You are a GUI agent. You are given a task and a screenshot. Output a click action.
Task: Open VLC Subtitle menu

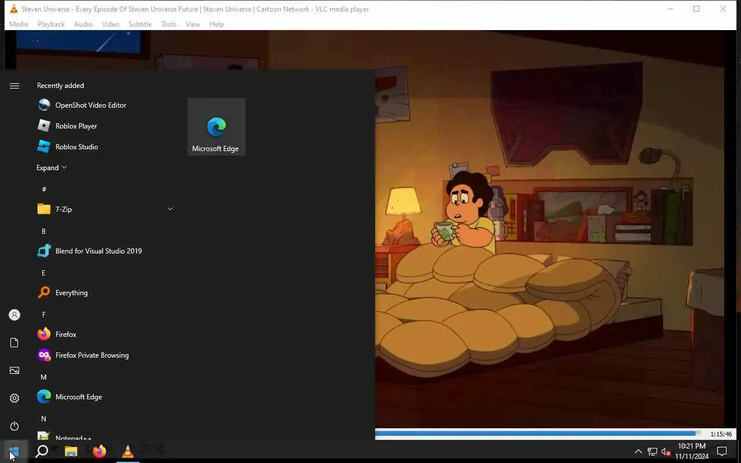point(140,24)
